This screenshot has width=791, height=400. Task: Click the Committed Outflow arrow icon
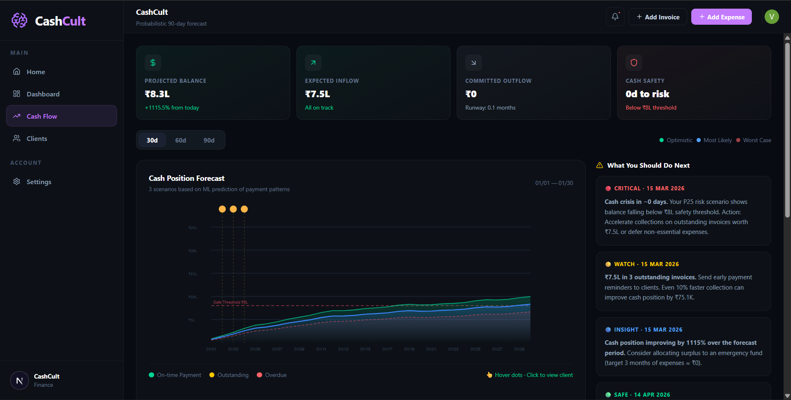(474, 63)
